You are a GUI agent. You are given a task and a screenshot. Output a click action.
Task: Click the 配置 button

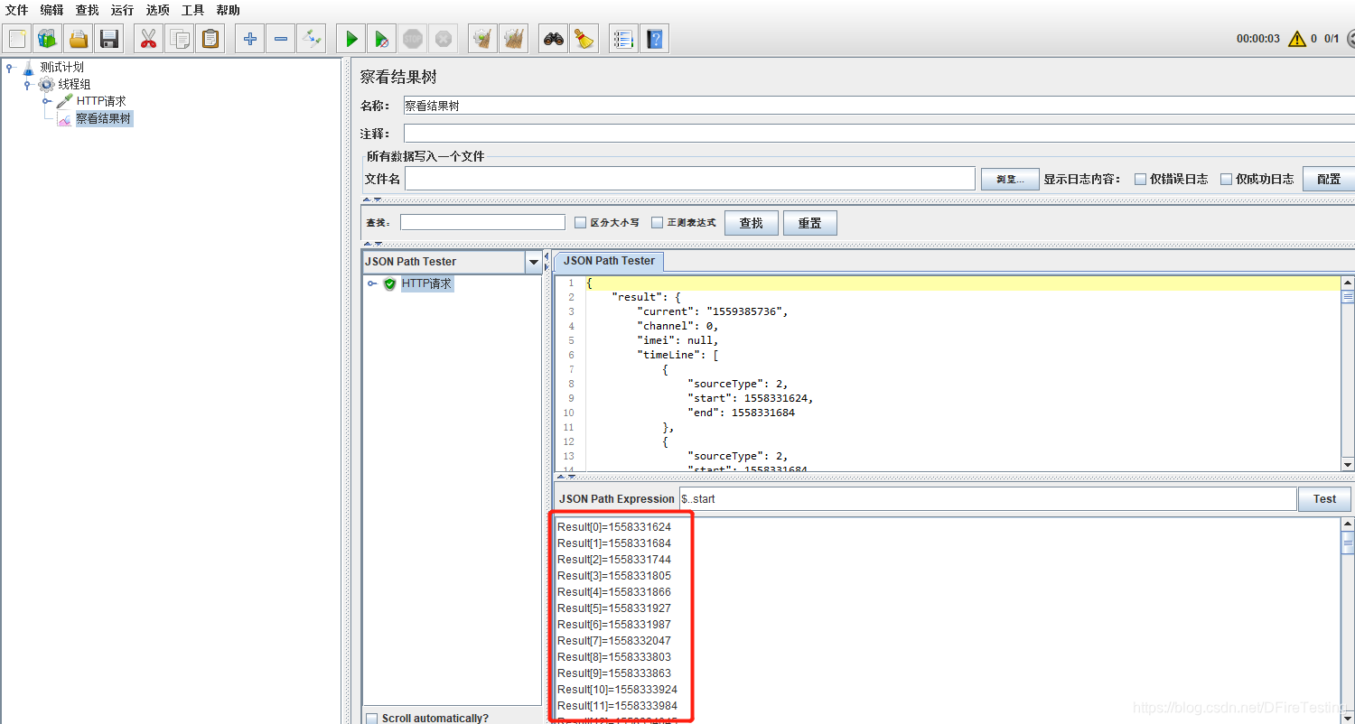coord(1329,179)
